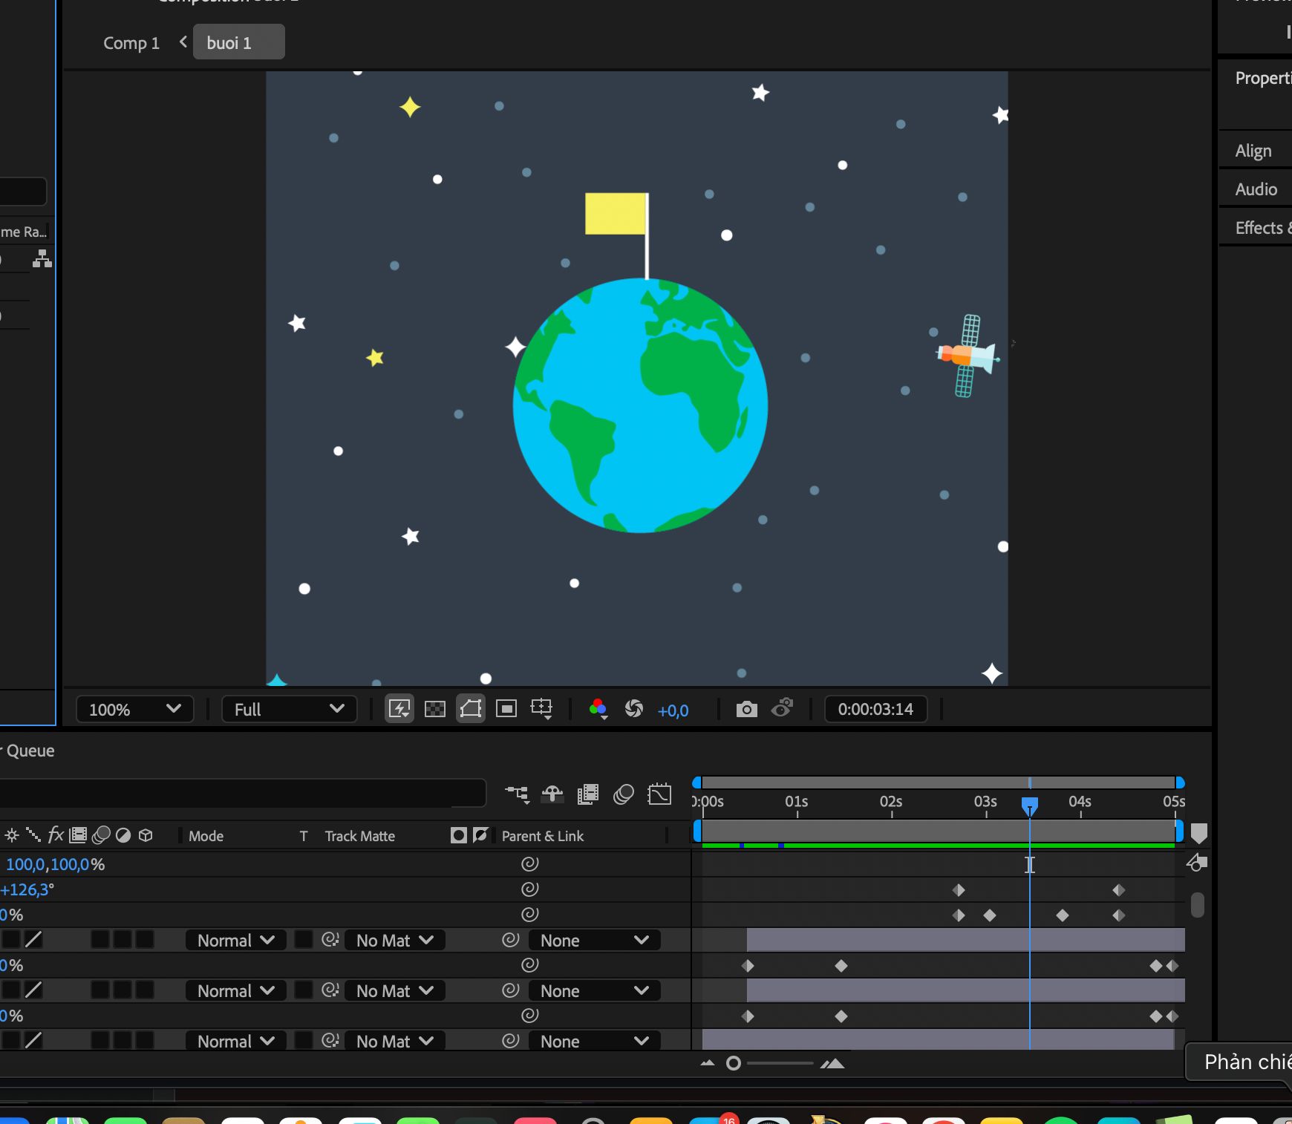Click the composition marker bin icon
Screen dimensions: 1292x1124
1199,834
